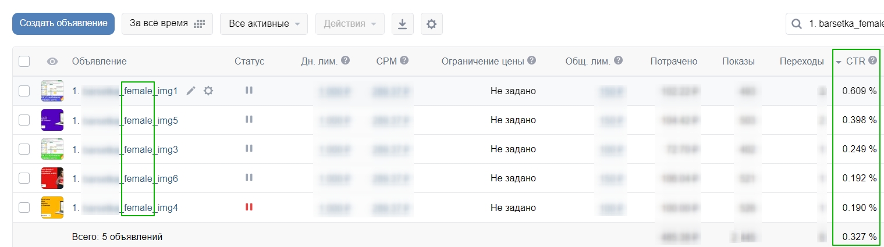Open table settings gear icon in toolbar
Screen dimensions: 884x247
click(x=431, y=24)
